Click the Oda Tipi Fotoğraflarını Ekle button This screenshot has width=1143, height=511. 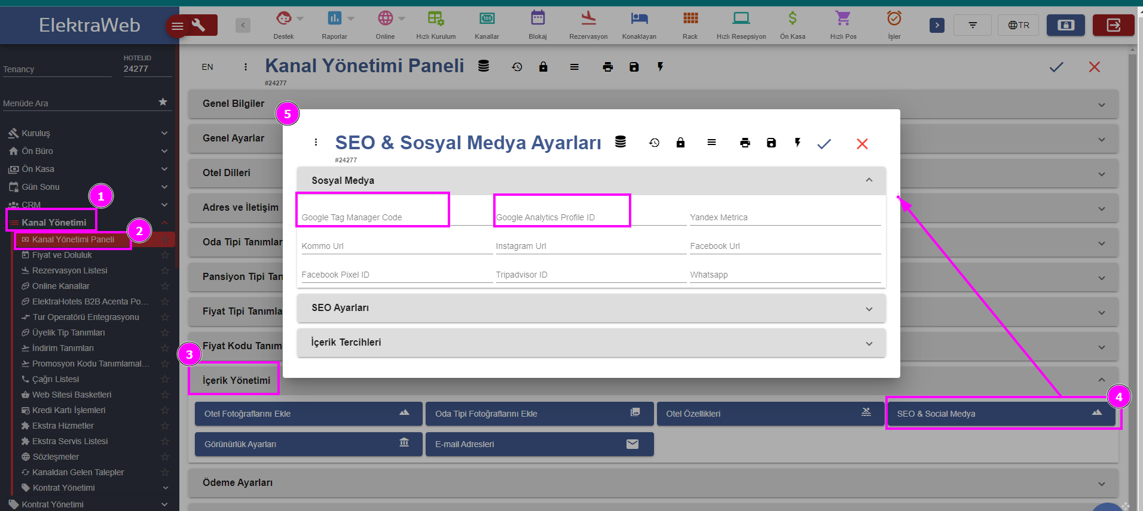pyautogui.click(x=539, y=414)
